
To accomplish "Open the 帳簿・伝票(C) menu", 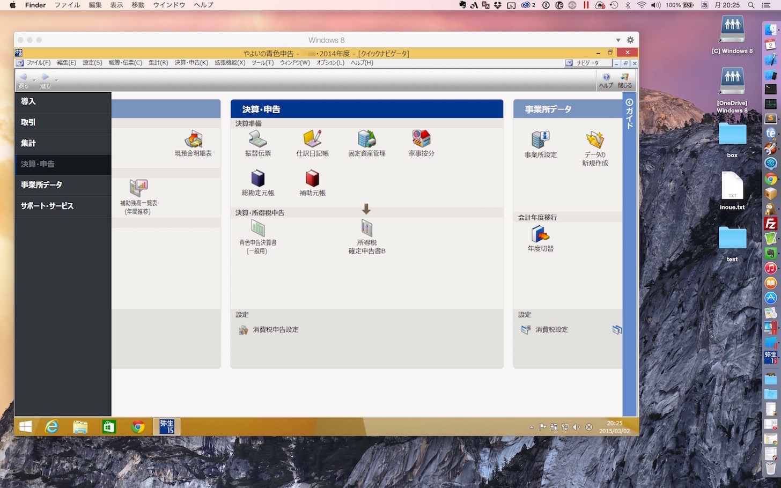I will tap(126, 63).
